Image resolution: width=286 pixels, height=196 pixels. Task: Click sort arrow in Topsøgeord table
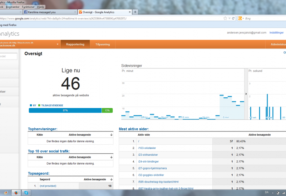coord(111,179)
